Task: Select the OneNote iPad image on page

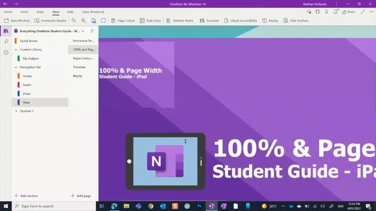Action: 166,161
